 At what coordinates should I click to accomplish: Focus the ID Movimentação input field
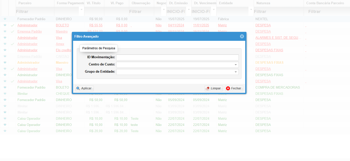(177, 57)
